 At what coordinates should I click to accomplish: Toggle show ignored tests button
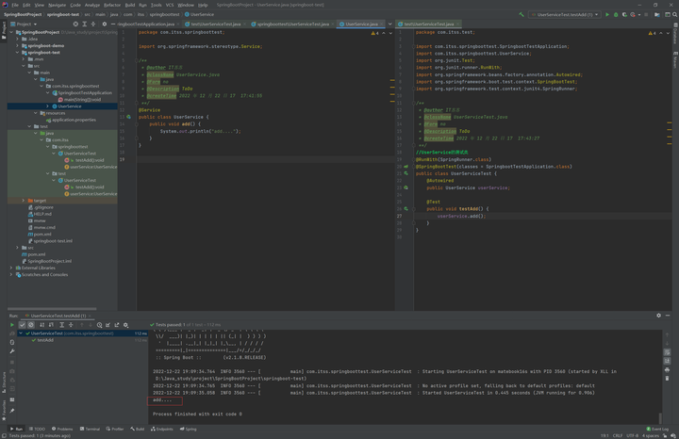coord(31,325)
